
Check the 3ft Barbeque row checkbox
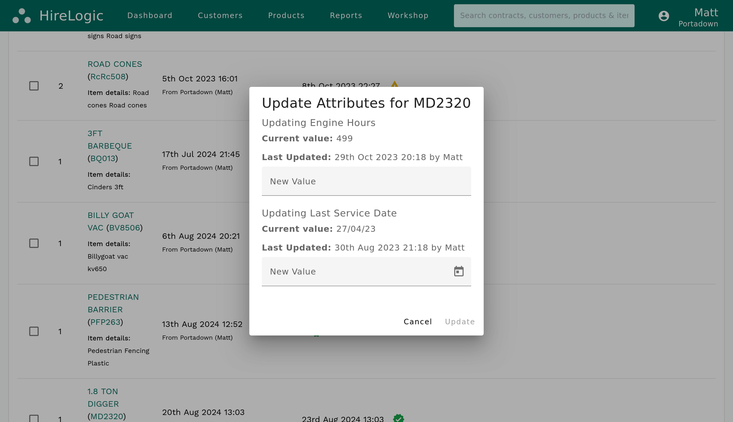point(34,162)
